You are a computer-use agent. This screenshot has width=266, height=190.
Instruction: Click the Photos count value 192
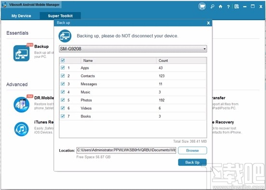pyautogui.click(x=161, y=100)
